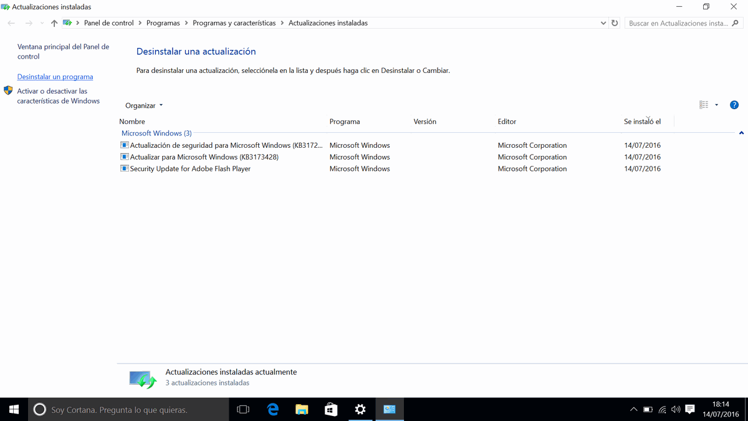Expand the Organizar dropdown menu
Viewport: 748px width, 421px height.
(x=144, y=105)
